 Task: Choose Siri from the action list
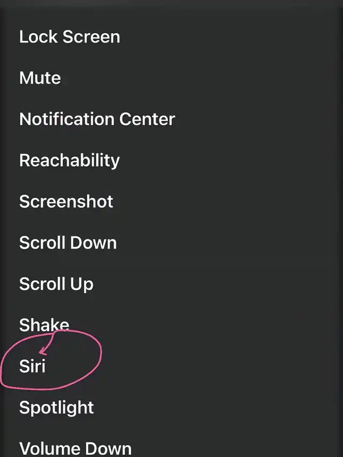pyautogui.click(x=33, y=366)
